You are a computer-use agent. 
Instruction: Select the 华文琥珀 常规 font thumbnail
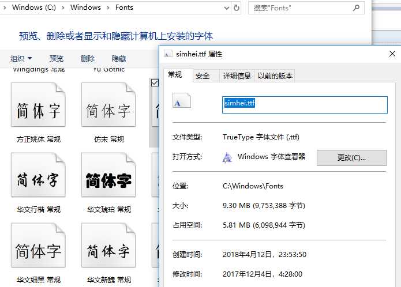[108, 175]
